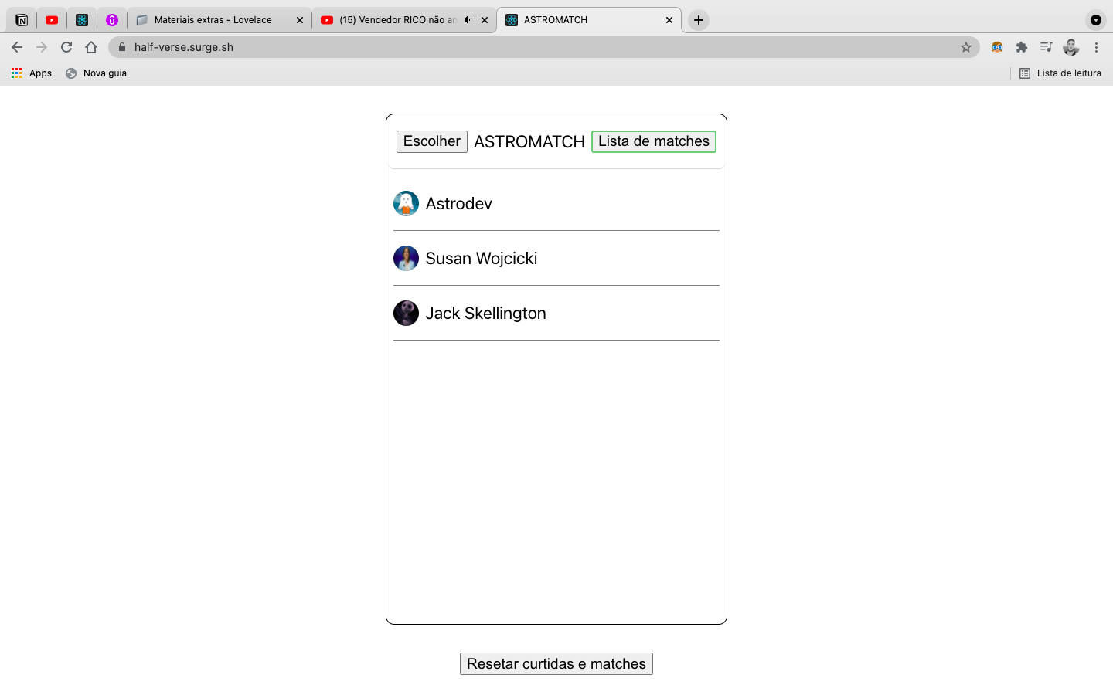Mute the audio icon on YouTube tab
The image size is (1113, 695).
pos(468,20)
